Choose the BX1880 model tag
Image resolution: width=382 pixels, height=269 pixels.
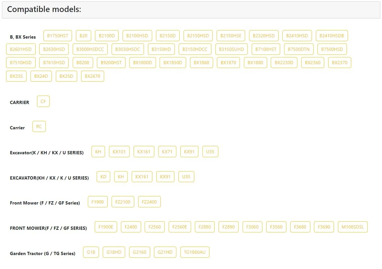(x=255, y=63)
